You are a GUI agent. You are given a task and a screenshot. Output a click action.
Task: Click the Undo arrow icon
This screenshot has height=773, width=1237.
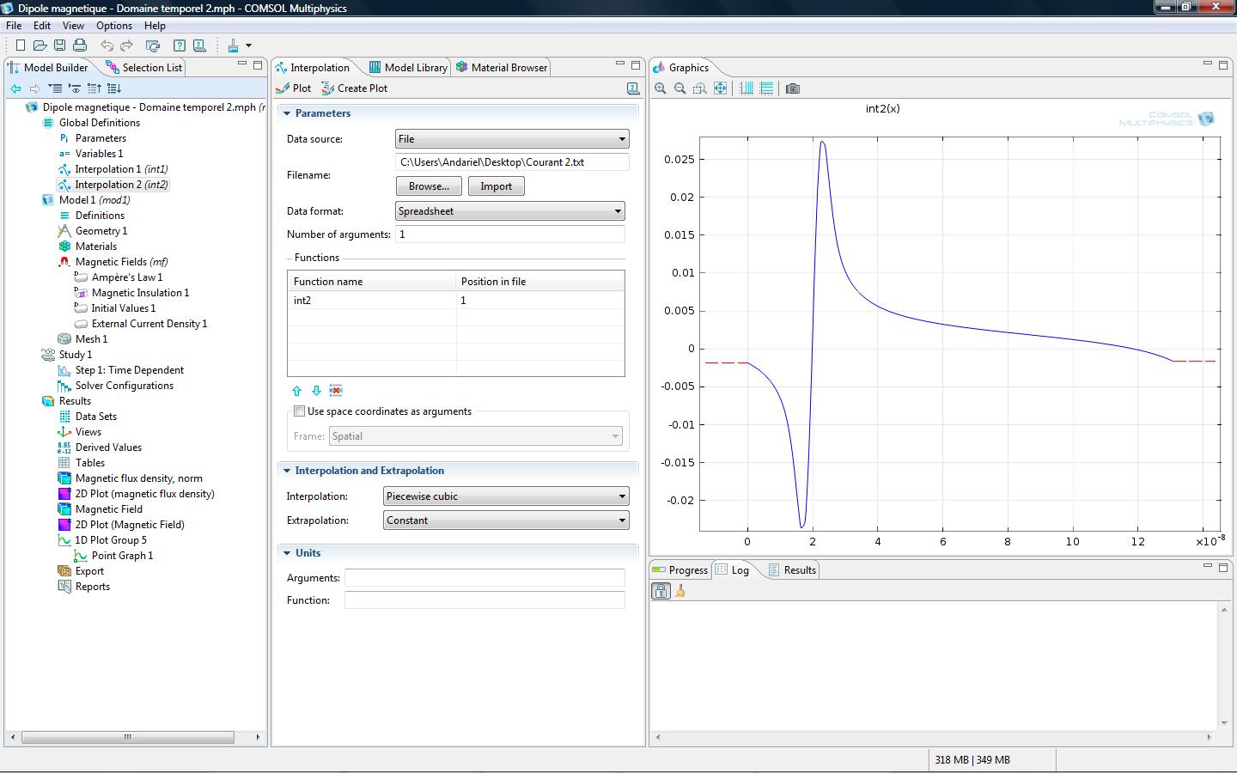coord(107,46)
